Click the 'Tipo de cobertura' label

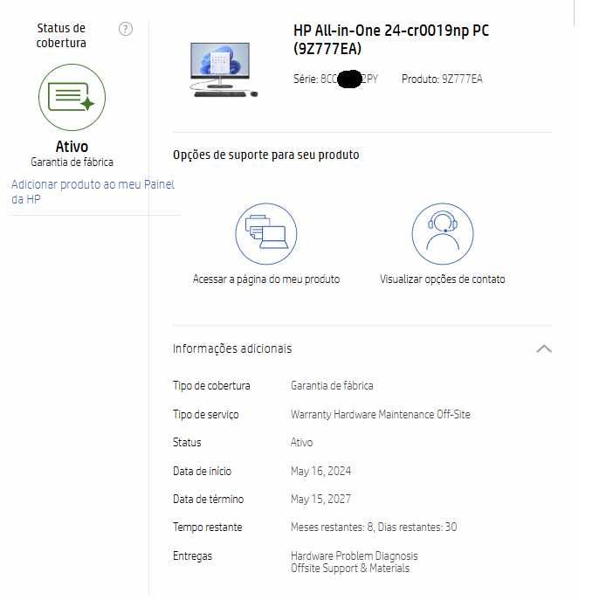211,386
